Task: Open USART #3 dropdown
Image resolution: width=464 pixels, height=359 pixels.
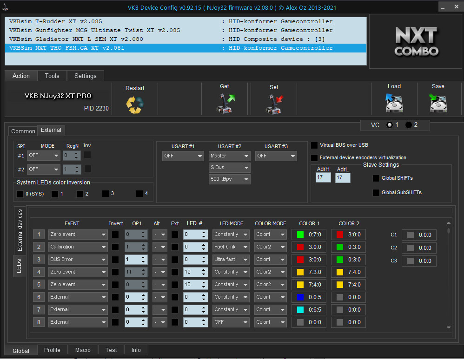Action: tap(276, 156)
